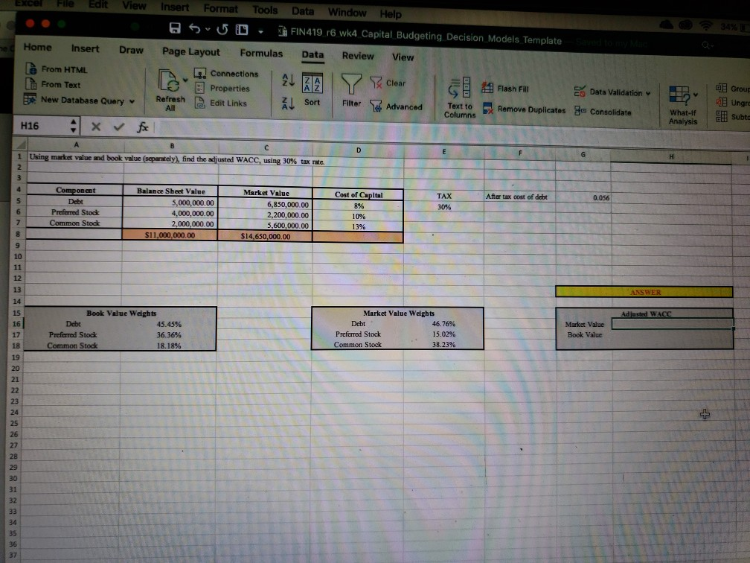The width and height of the screenshot is (750, 563).
Task: Open the Tools menu in the menu bar
Action: tap(265, 10)
